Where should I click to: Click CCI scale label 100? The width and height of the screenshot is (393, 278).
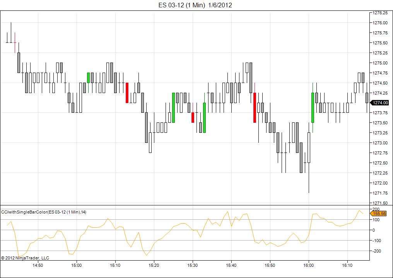pos(376,220)
